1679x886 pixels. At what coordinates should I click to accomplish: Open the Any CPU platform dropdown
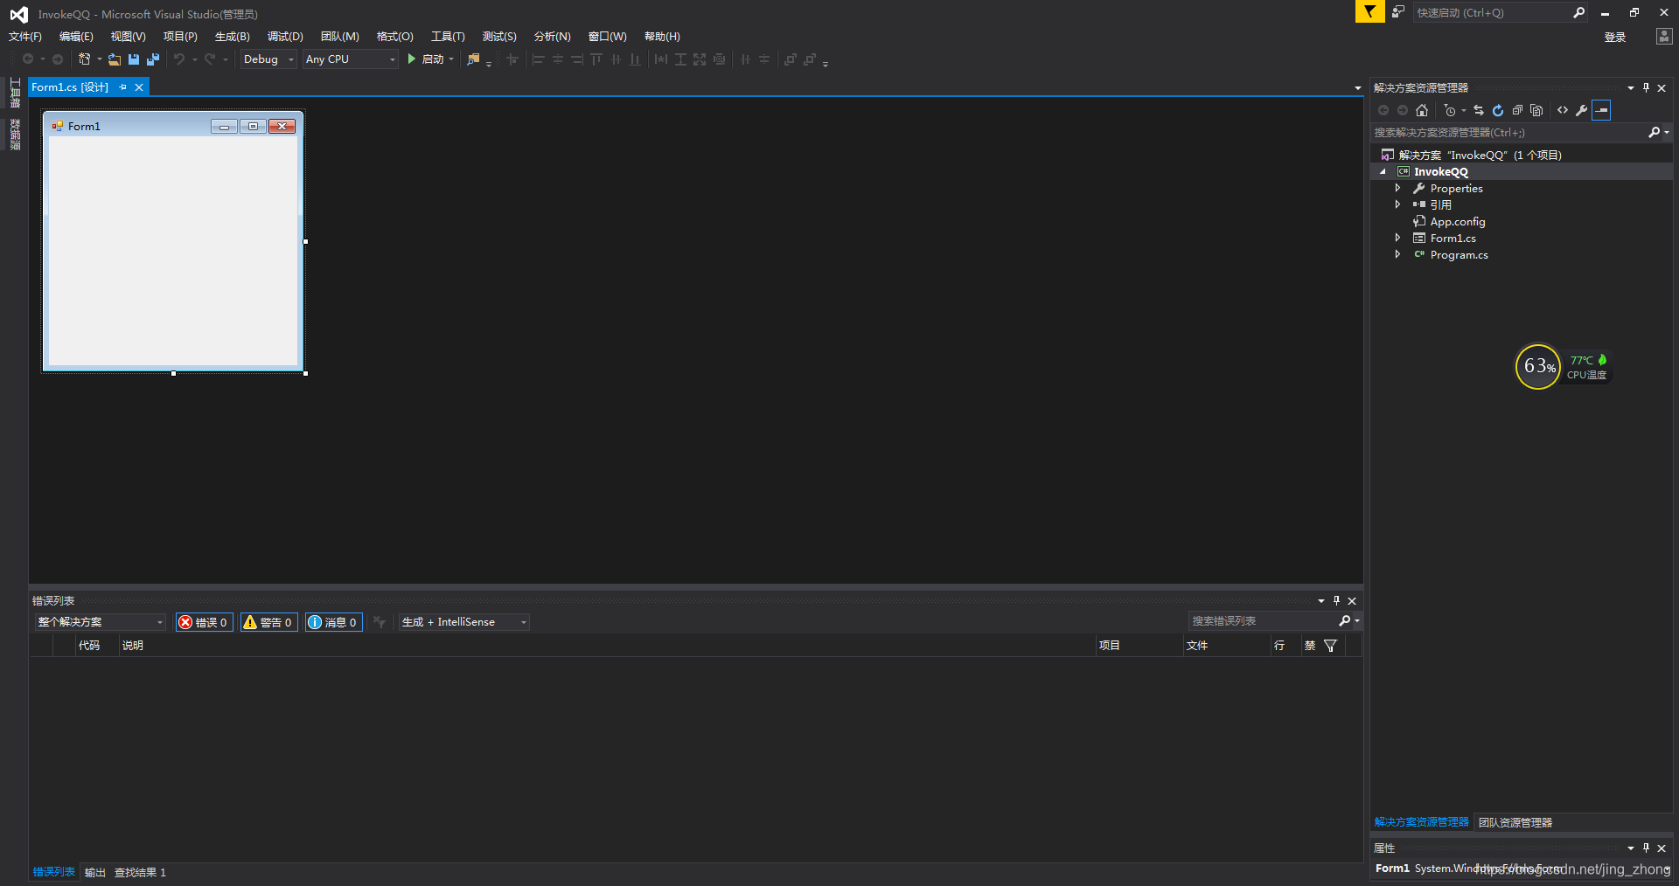tap(351, 59)
